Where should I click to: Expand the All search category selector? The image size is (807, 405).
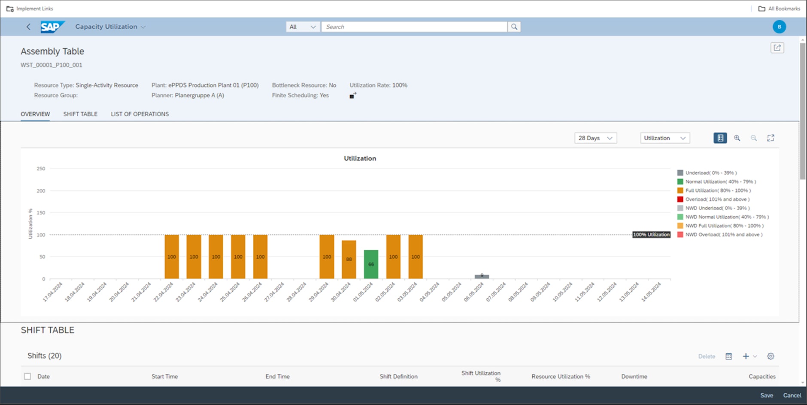point(303,27)
